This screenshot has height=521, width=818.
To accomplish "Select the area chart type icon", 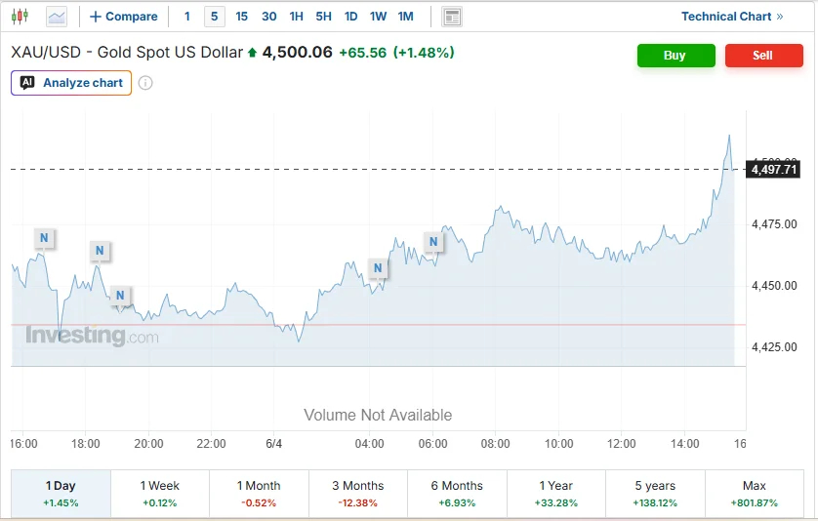I will click(57, 17).
